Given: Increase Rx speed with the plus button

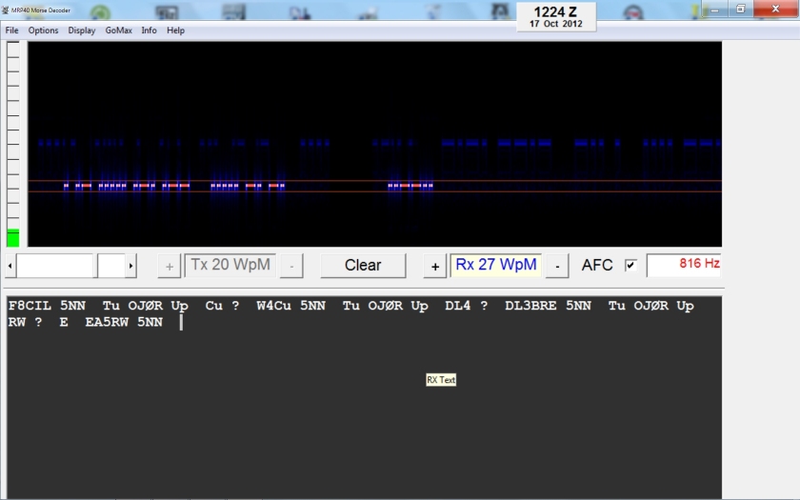Looking at the screenshot, I should coord(435,266).
